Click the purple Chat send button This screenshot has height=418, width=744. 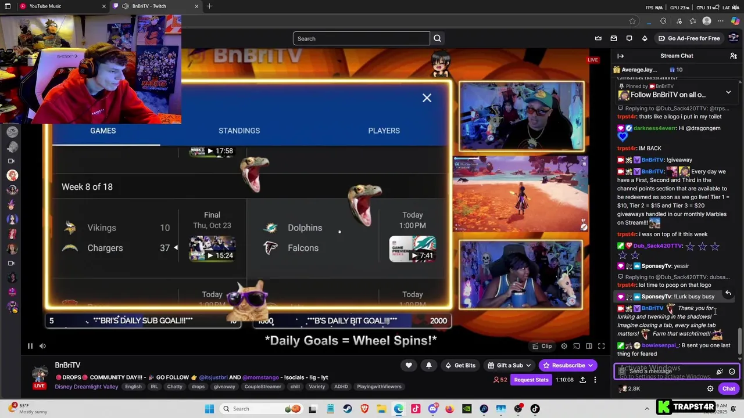728,389
